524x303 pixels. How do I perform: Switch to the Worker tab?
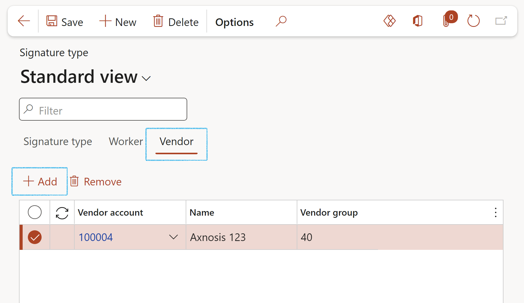pos(126,141)
